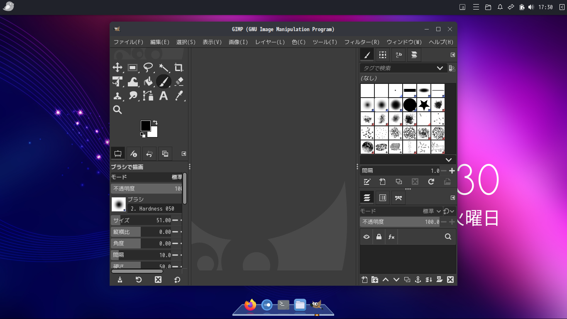Open the レイヤー(L) menu
Viewport: 567px width, 319px height.
[x=270, y=42]
